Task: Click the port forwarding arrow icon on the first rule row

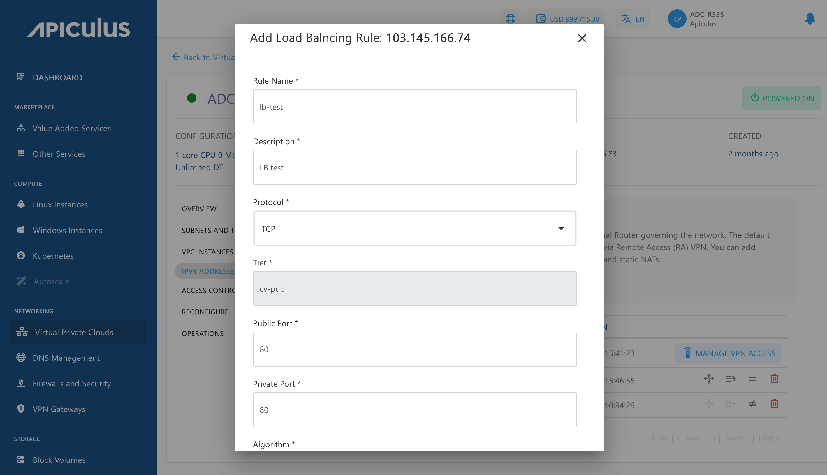Action: [x=731, y=379]
